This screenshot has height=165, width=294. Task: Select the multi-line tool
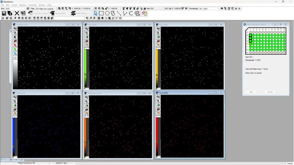(125, 13)
